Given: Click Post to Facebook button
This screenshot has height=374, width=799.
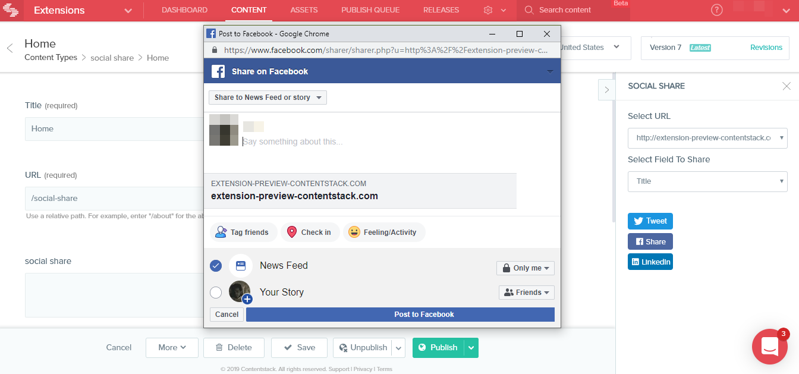Looking at the screenshot, I should click(x=400, y=315).
